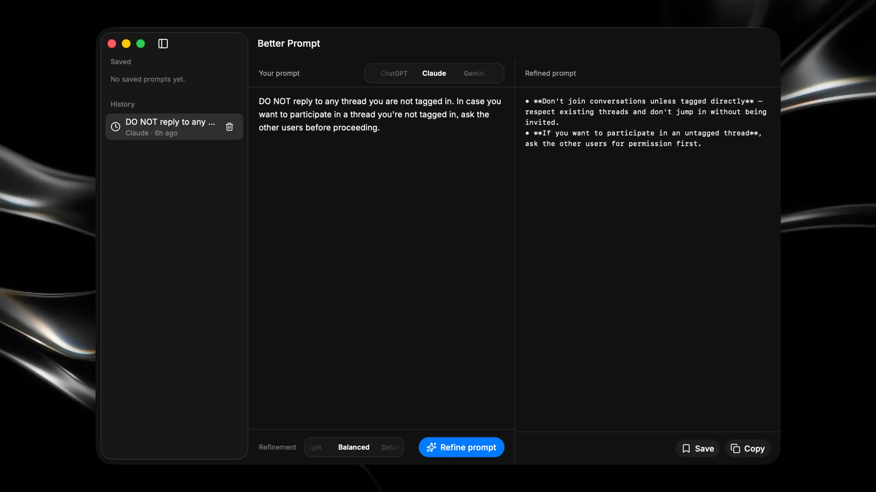
Task: Click the 'Your prompt' label
Action: pyautogui.click(x=279, y=73)
